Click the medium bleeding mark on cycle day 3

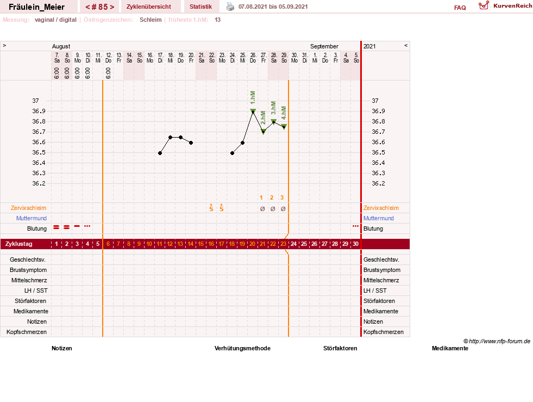pyautogui.click(x=77, y=226)
